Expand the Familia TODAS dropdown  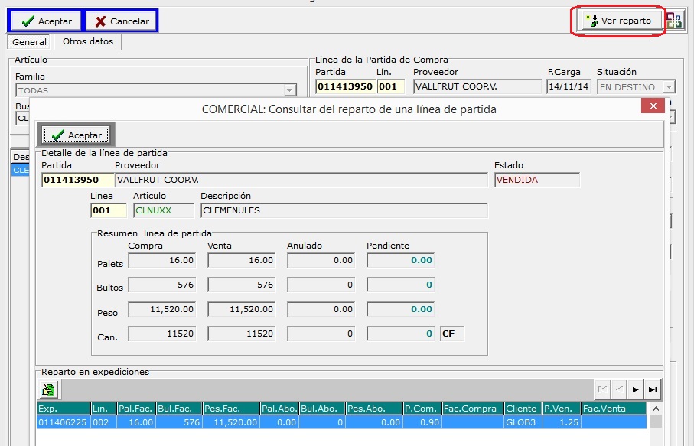[289, 90]
